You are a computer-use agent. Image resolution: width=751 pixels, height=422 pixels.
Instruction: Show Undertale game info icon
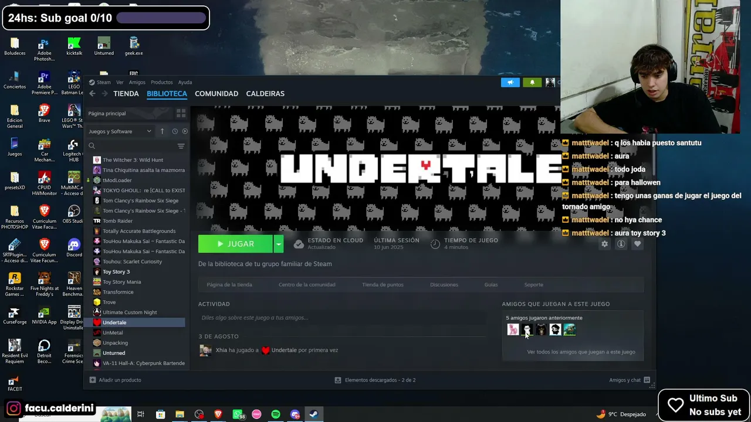pos(621,244)
